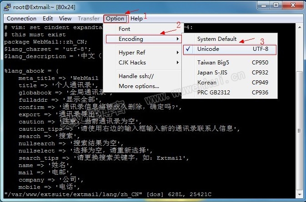Choose Handle ssh:// option
Image resolution: width=306 pixels, height=202 pixels.
pyautogui.click(x=136, y=76)
